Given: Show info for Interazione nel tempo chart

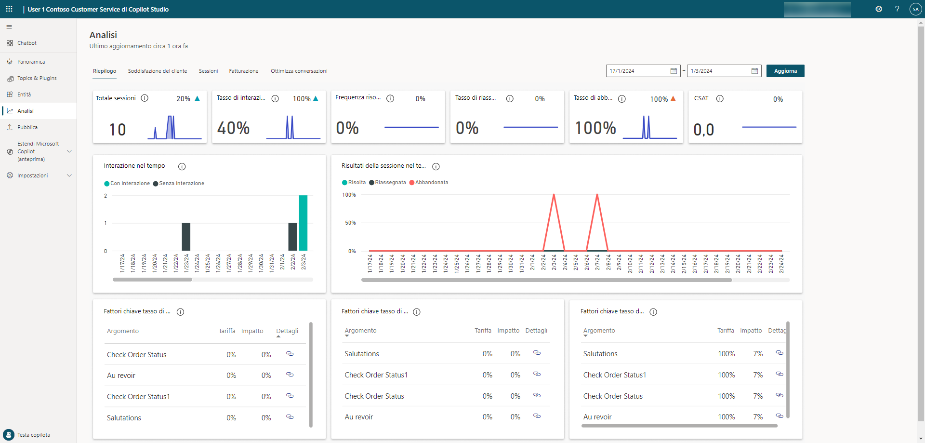Looking at the screenshot, I should pos(182,166).
